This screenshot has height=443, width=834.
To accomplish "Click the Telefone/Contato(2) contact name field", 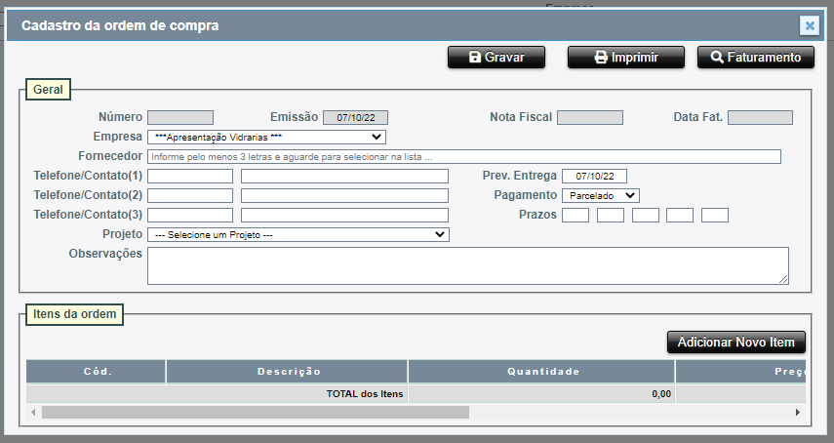I will 344,196.
